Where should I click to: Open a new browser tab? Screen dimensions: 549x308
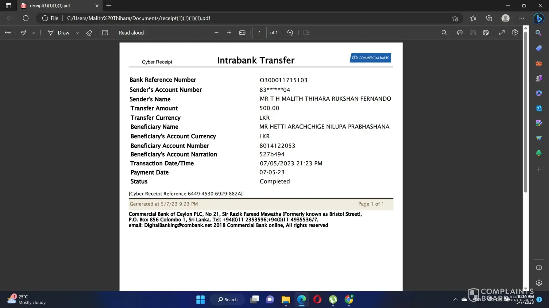click(109, 6)
